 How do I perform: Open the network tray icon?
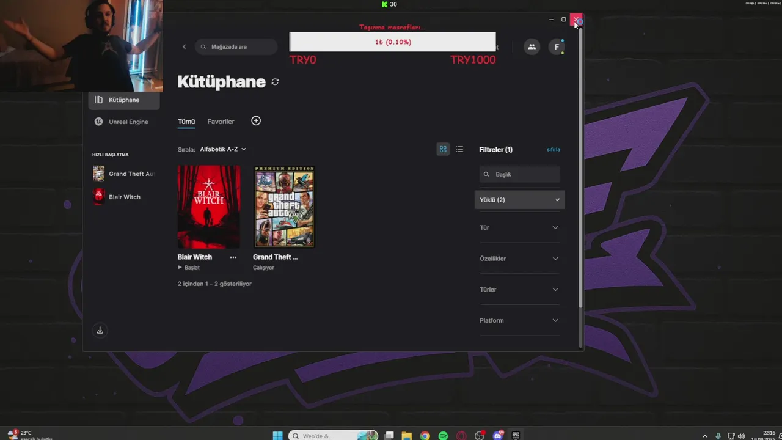[731, 436]
